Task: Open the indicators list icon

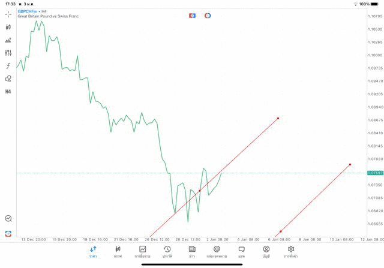Action: tap(8, 40)
